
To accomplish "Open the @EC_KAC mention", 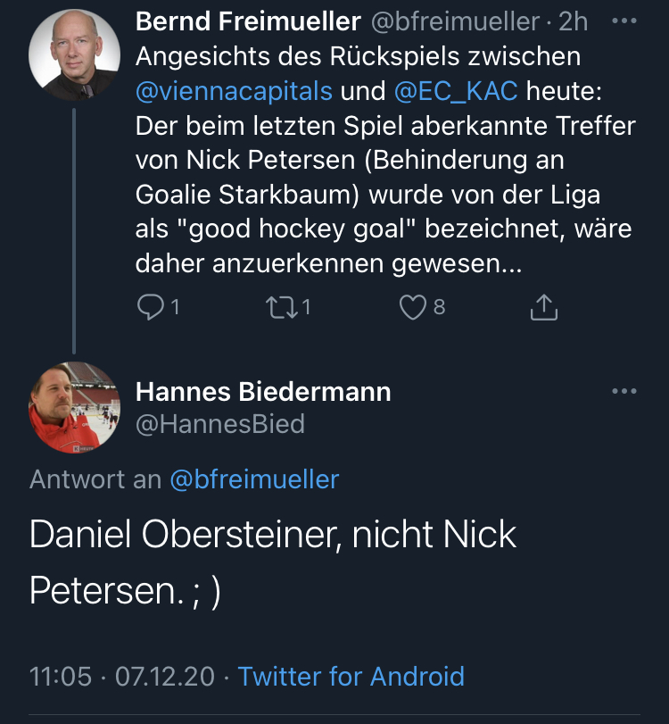I will [457, 90].
